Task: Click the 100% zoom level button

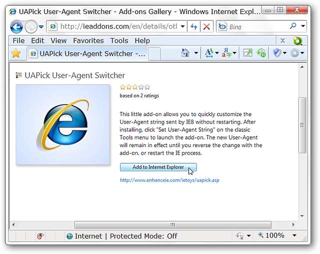Action: click(x=271, y=235)
